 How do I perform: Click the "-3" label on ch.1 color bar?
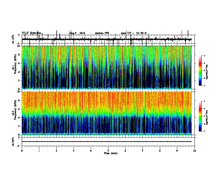pos(204,56)
